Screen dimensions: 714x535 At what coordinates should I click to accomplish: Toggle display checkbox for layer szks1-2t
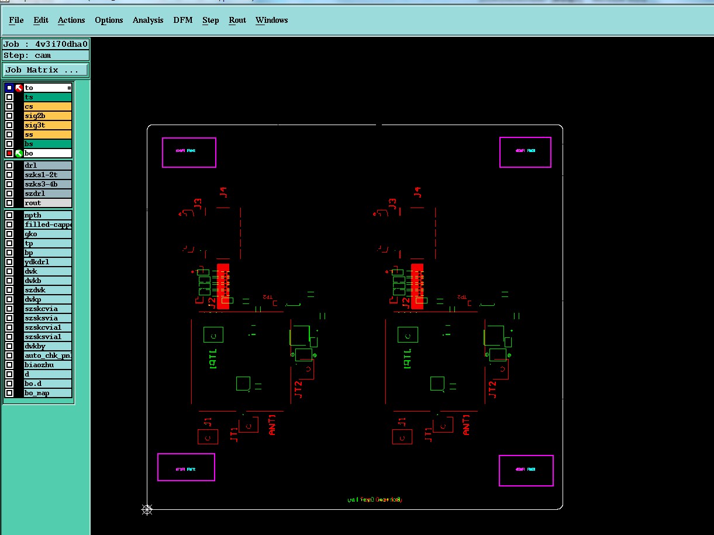pyautogui.click(x=9, y=175)
